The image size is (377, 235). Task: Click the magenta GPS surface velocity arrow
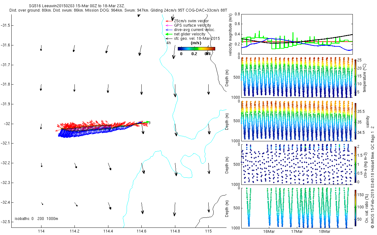(x=170, y=25)
